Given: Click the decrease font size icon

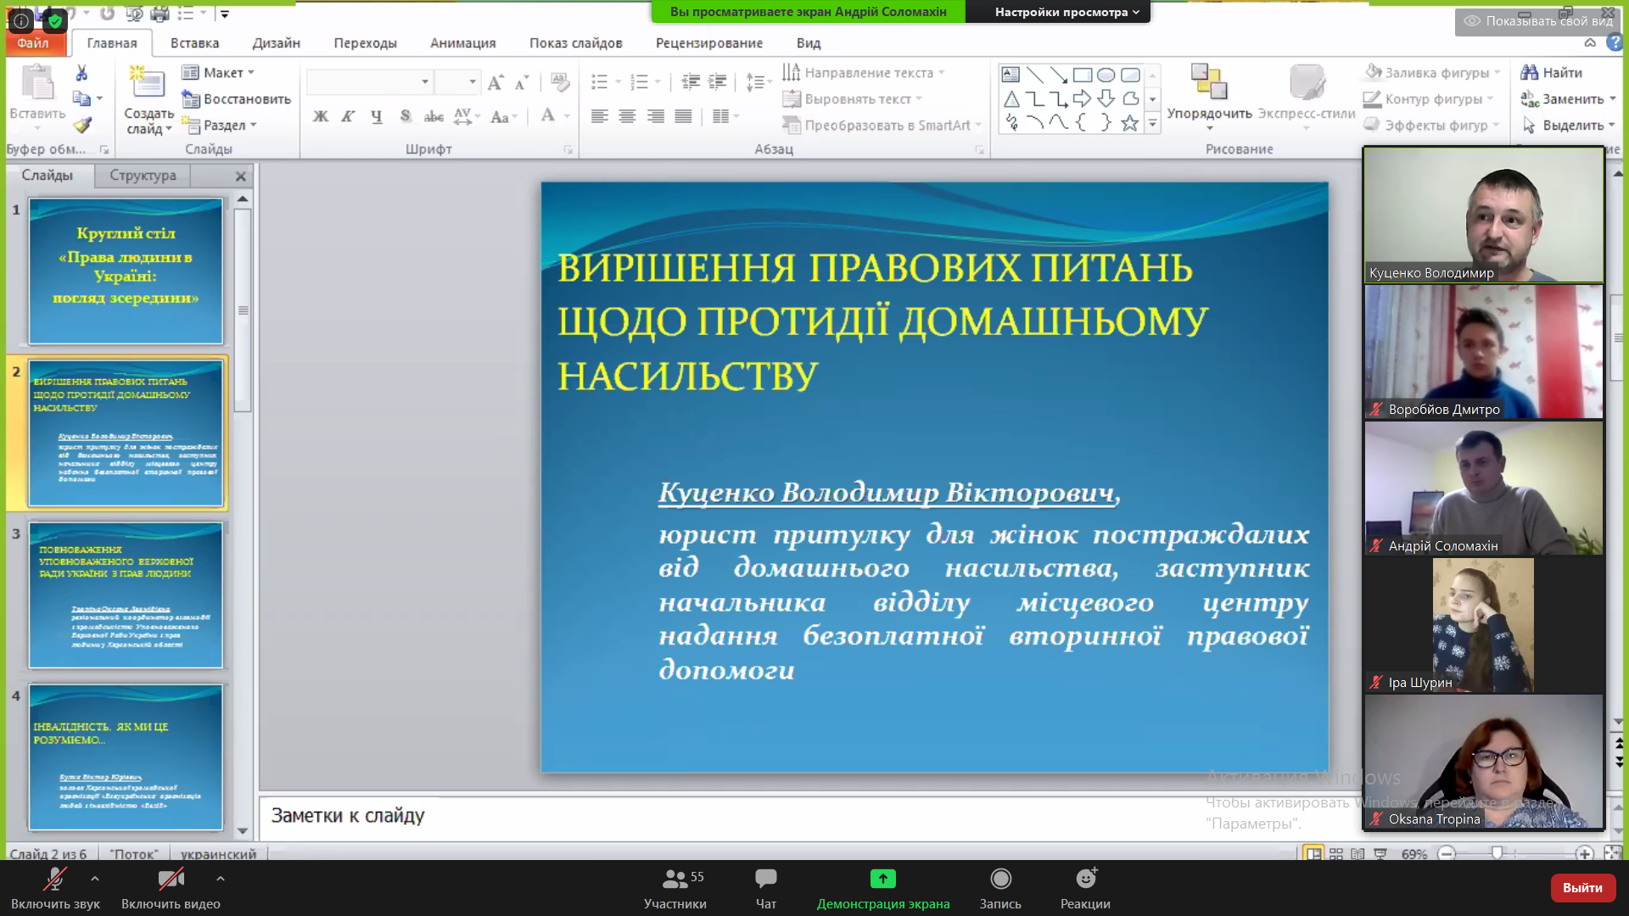Looking at the screenshot, I should click(522, 82).
